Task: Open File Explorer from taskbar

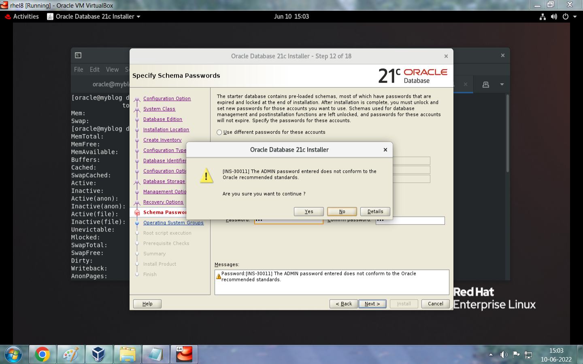Action: coord(128,355)
